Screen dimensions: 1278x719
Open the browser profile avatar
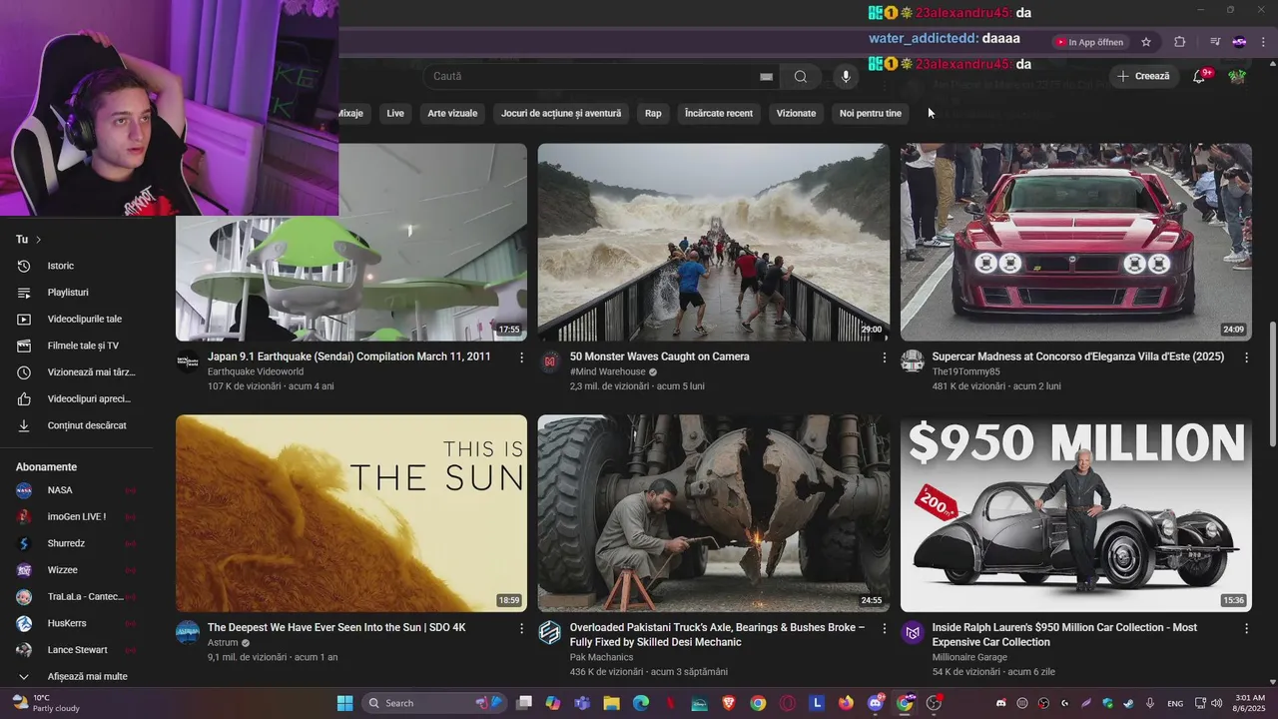1239,42
